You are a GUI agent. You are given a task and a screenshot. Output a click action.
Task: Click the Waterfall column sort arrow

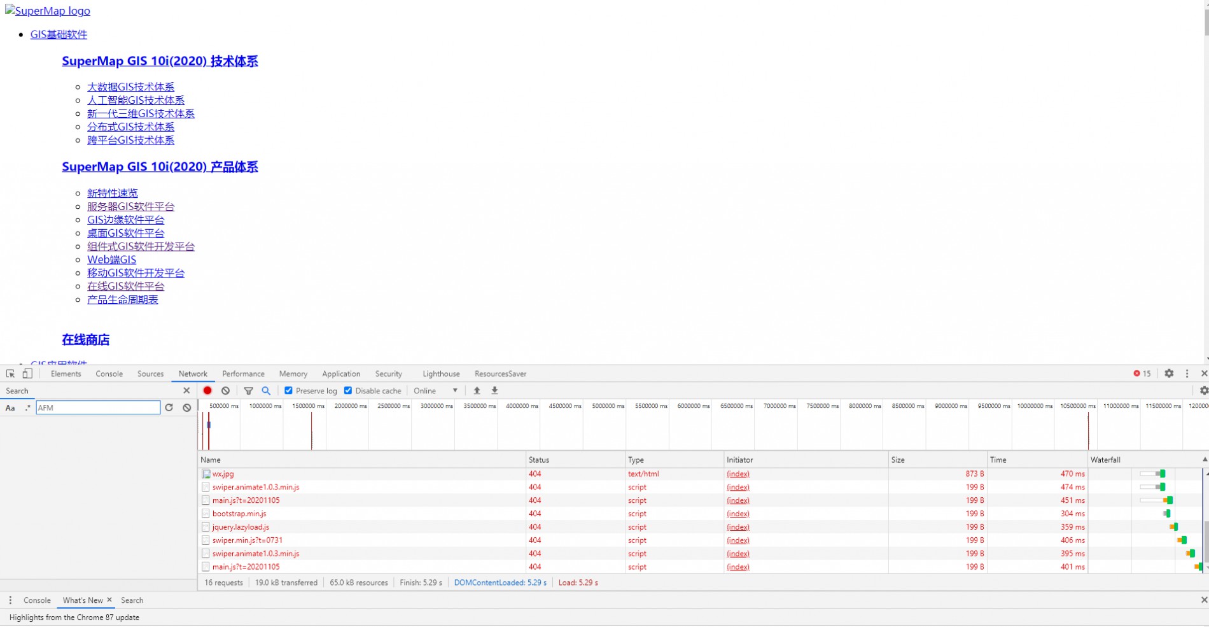(x=1204, y=459)
